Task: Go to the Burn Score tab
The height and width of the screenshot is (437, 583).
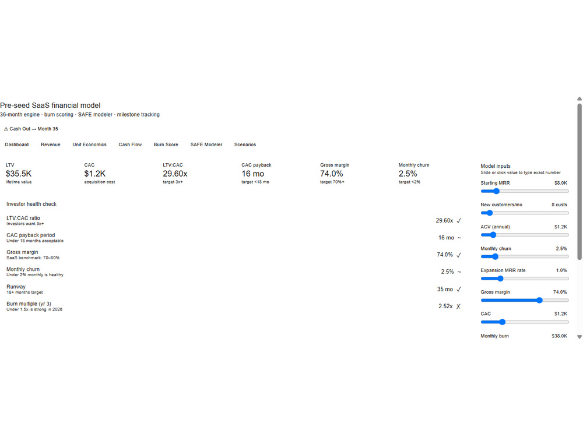Action: pyautogui.click(x=166, y=145)
